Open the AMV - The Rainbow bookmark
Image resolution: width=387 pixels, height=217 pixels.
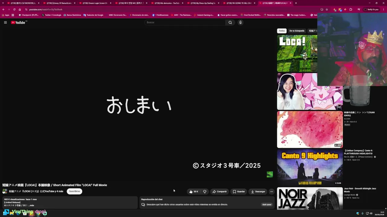click(x=181, y=15)
